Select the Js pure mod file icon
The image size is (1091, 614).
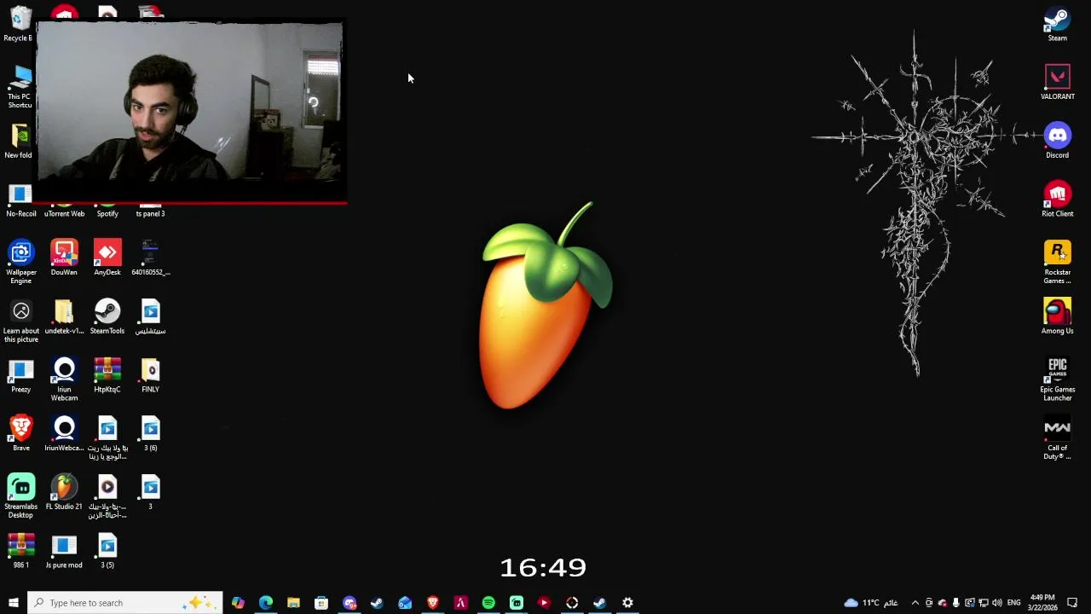tap(64, 551)
